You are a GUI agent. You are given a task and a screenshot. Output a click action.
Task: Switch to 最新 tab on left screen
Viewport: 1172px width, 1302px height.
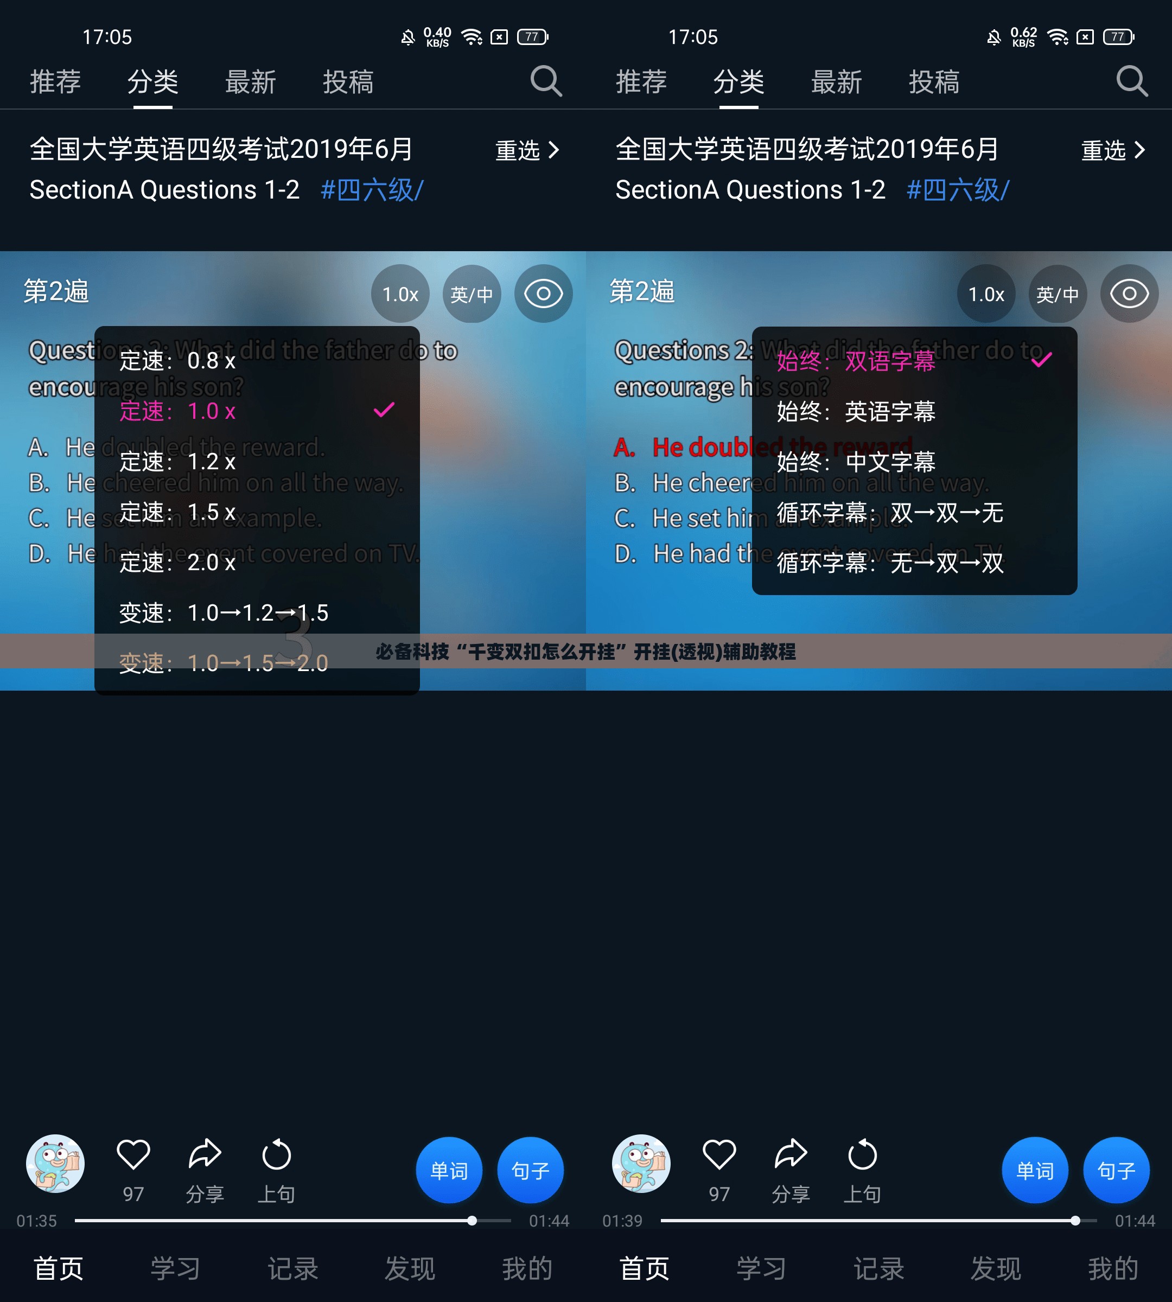pos(251,82)
